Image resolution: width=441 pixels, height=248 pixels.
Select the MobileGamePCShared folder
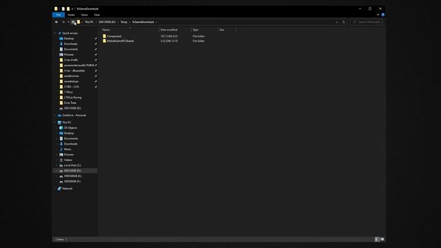coord(121,41)
